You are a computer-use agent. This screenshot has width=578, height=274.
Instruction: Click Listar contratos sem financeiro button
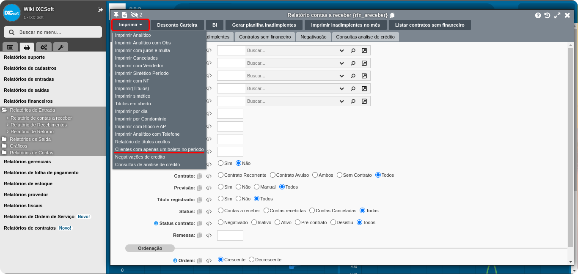point(430,25)
